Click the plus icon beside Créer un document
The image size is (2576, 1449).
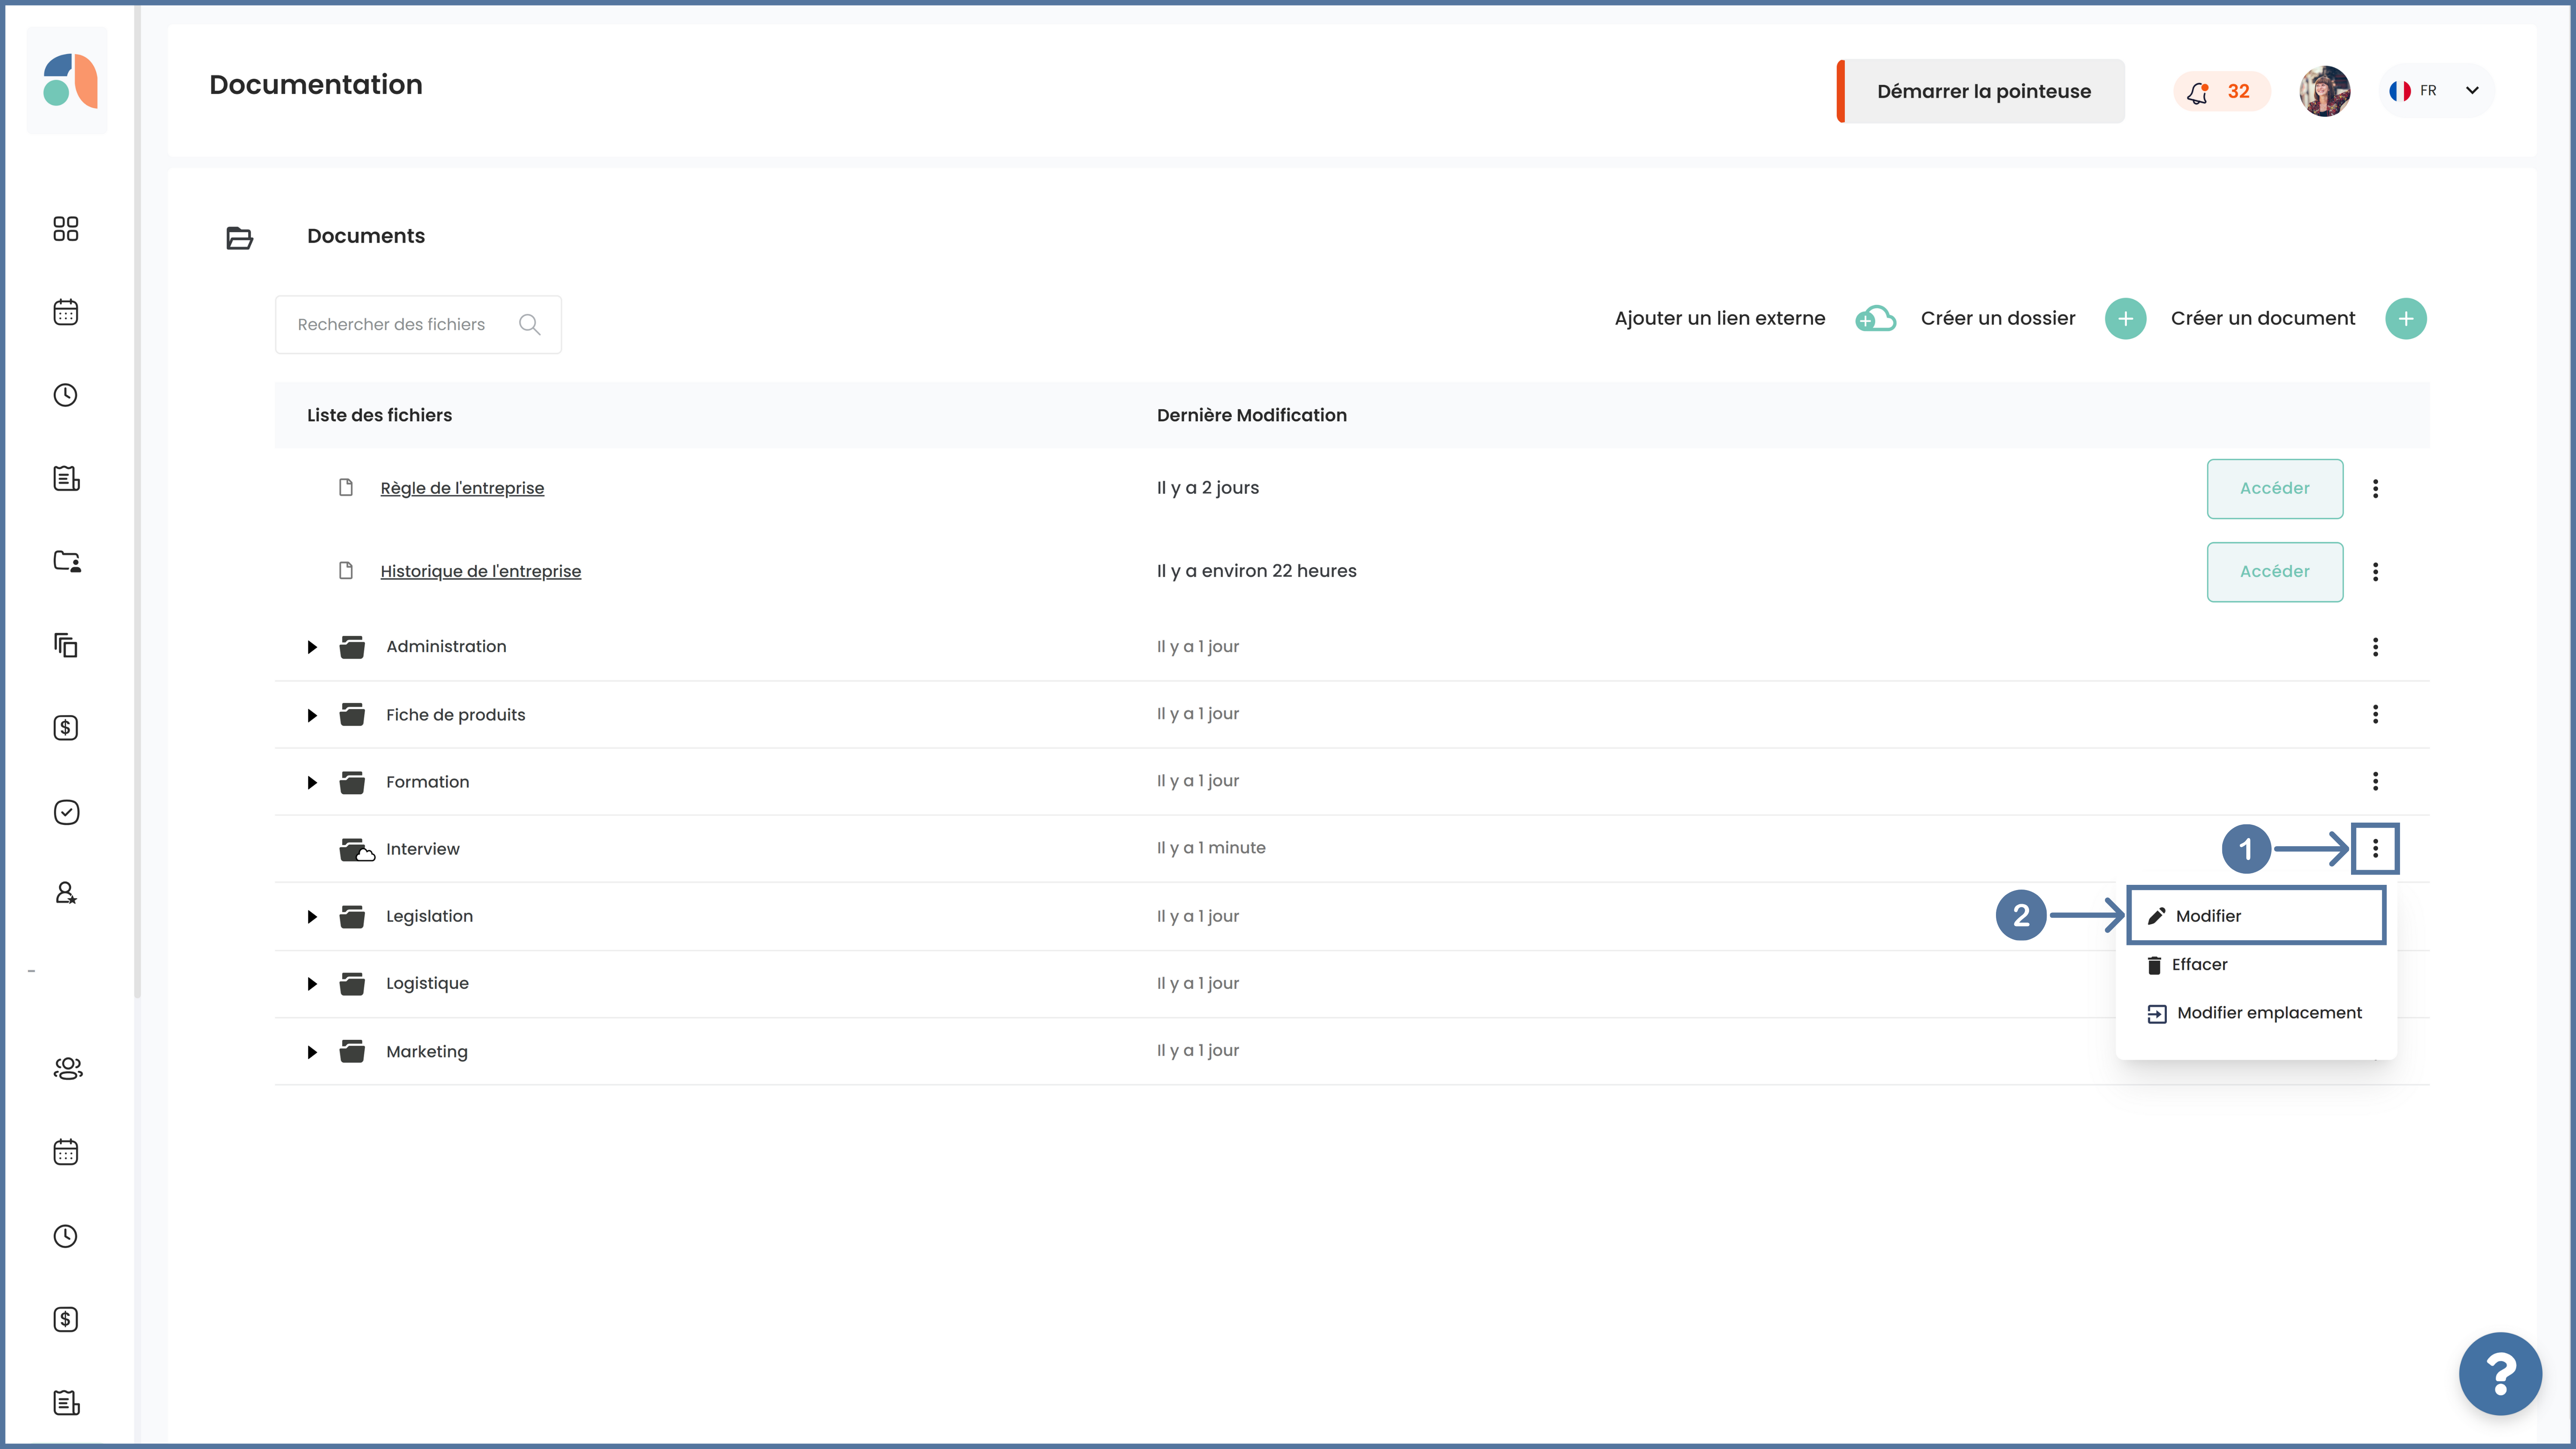tap(2405, 319)
